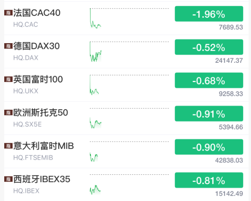This screenshot has width=251, height=201.
Task: Click the index badge icon beside 欧洲斯托克50
Action: click(x=8, y=113)
